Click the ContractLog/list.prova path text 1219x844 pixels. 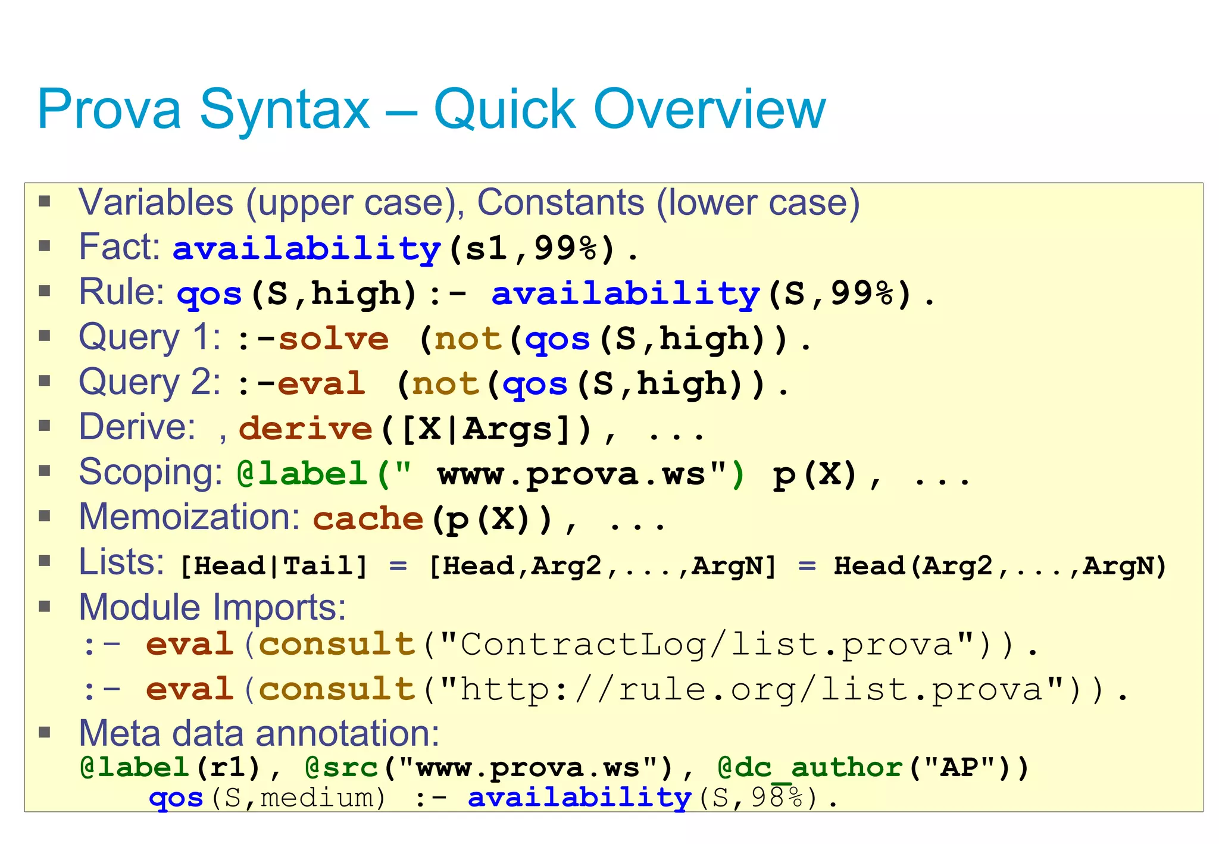[707, 645]
